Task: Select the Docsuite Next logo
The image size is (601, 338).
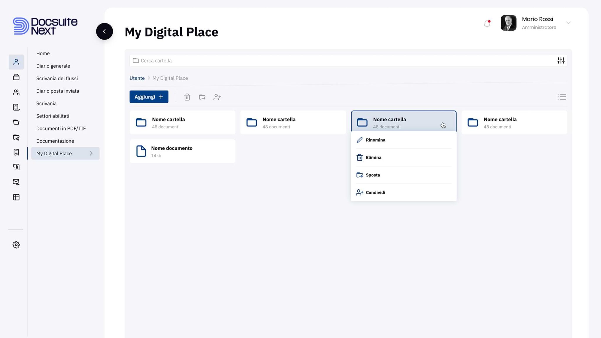Action: 45,26
